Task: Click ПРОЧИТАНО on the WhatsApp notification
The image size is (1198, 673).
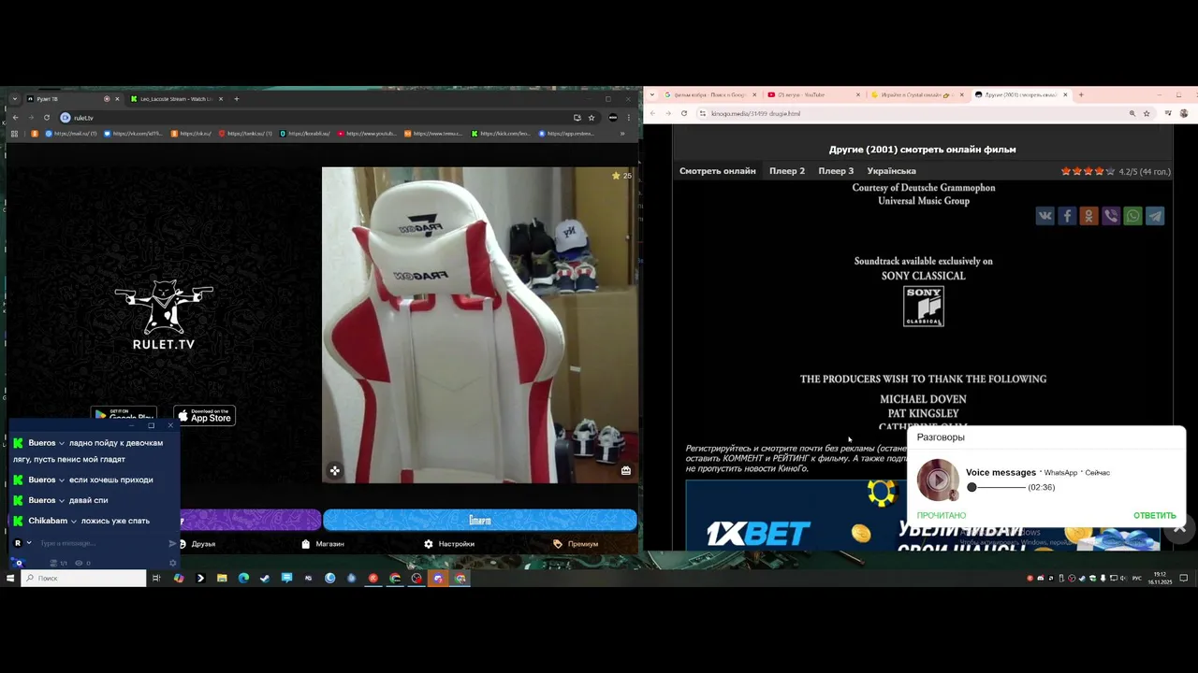Action: click(942, 516)
